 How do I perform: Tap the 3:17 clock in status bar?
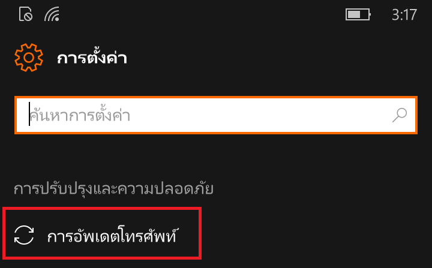404,14
